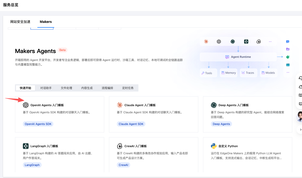Viewport: 302px width, 178px height.
Task: Switch to the 网站安全加速 tab
Action: pos(20,22)
